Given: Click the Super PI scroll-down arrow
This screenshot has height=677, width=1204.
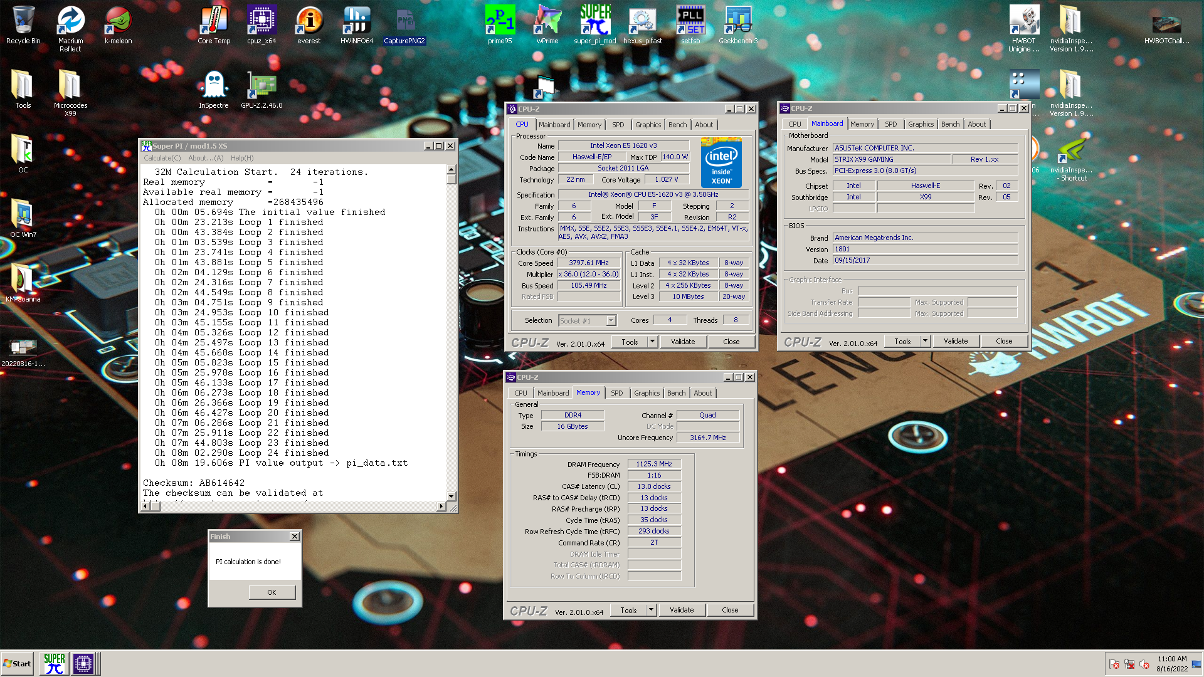Looking at the screenshot, I should pyautogui.click(x=451, y=496).
